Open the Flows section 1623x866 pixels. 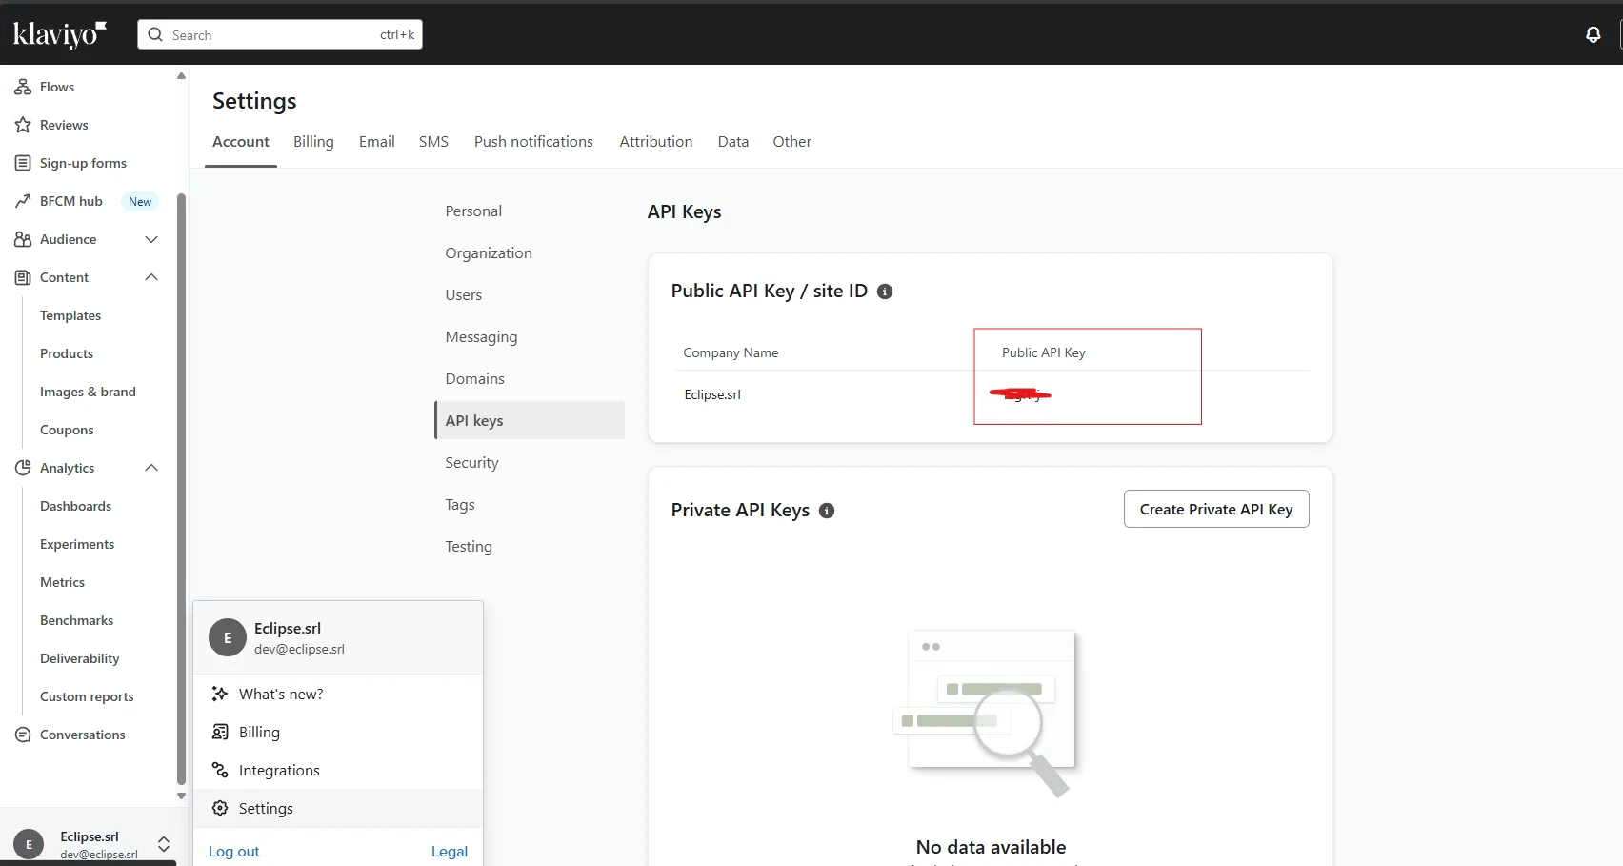click(56, 87)
